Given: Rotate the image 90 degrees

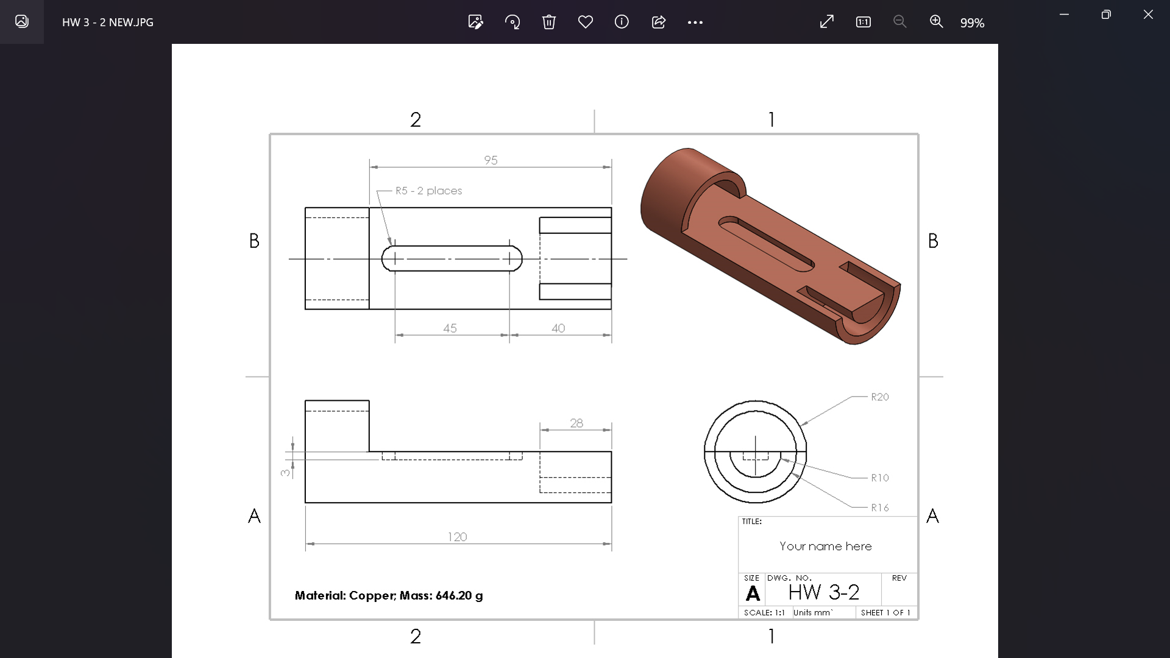Looking at the screenshot, I should (x=512, y=22).
